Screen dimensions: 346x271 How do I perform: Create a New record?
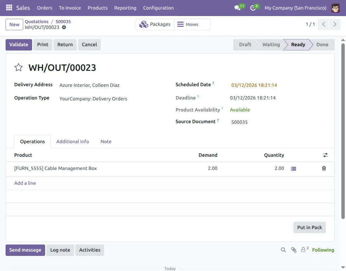pyautogui.click(x=14, y=24)
